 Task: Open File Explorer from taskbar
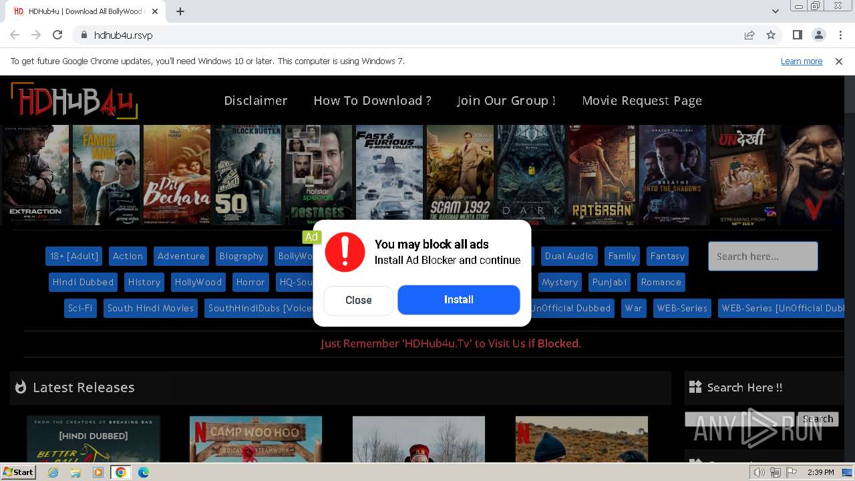coord(75,472)
